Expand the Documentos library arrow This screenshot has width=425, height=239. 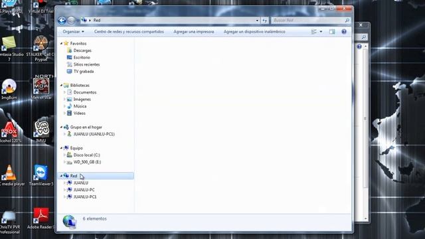point(64,92)
